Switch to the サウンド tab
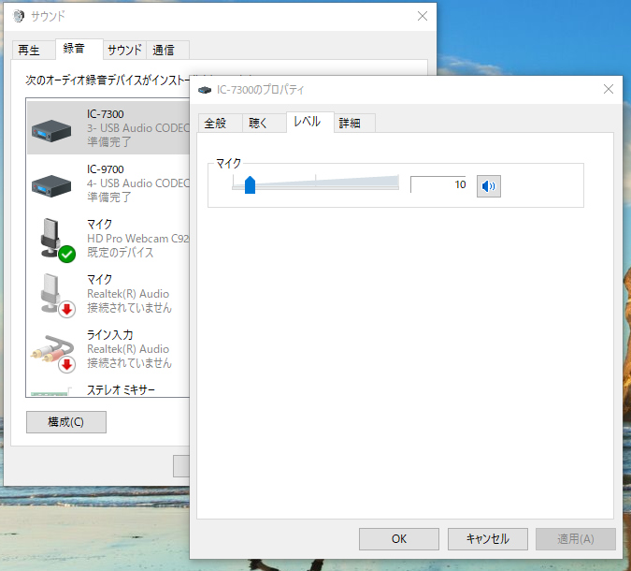Viewport: 631px width, 571px height. pyautogui.click(x=124, y=50)
